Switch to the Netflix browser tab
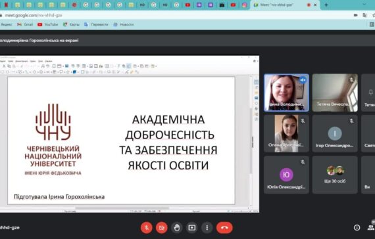Image resolution: width=375 pixels, height=239 pixels. click(6, 5)
